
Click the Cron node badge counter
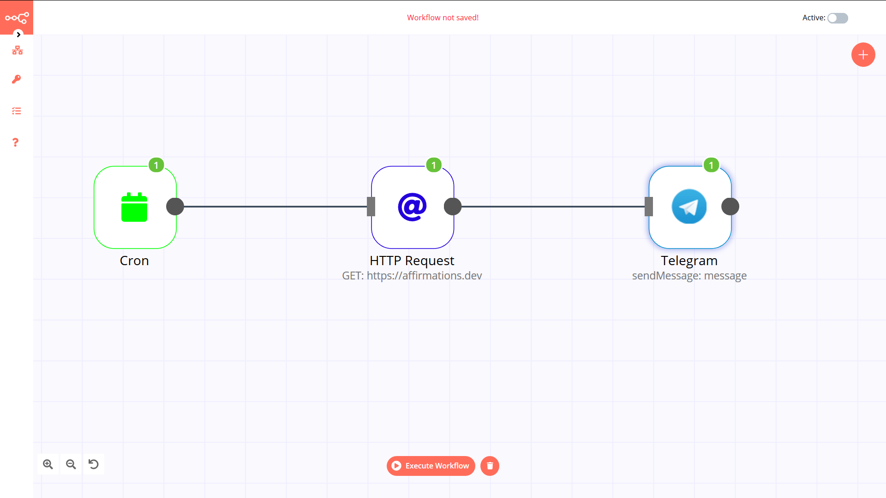[x=156, y=166]
